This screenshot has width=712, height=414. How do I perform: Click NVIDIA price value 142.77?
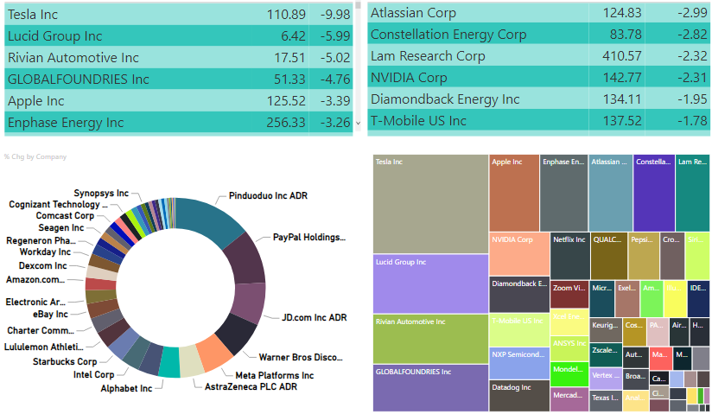point(622,78)
